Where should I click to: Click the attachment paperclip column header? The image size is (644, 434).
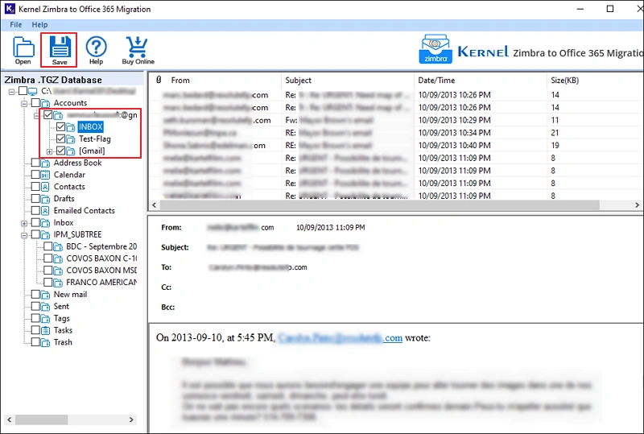pos(159,80)
